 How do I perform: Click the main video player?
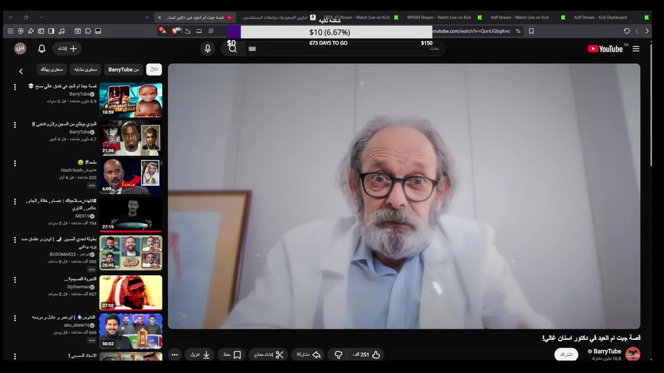(x=404, y=196)
